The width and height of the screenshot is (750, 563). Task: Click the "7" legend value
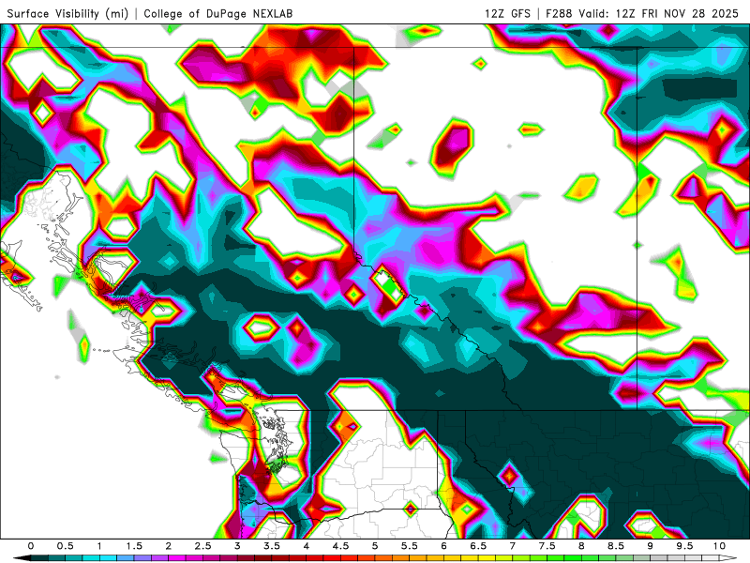pyautogui.click(x=513, y=546)
